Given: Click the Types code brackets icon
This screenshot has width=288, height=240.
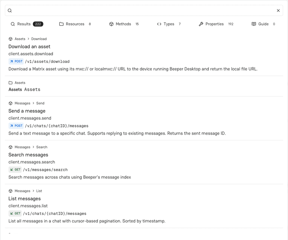Looking at the screenshot, I should coord(159,24).
